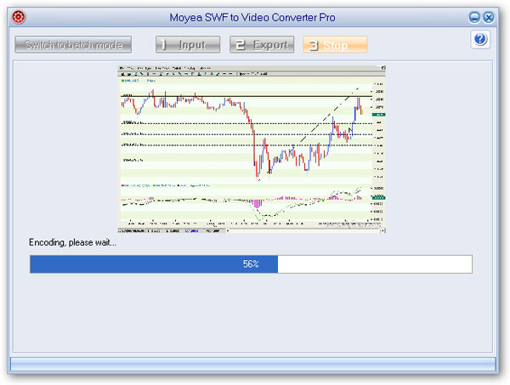Open help with the question mark icon
Image resolution: width=510 pixels, height=385 pixels.
[x=480, y=39]
